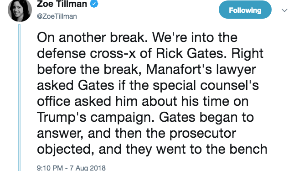Click the word "Manafort's" in the tweet

(179, 69)
